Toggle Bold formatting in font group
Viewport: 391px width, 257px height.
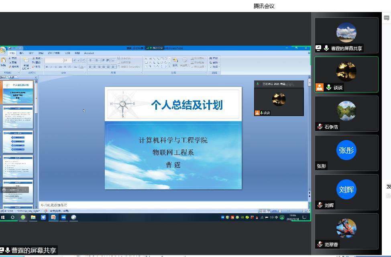(47, 67)
